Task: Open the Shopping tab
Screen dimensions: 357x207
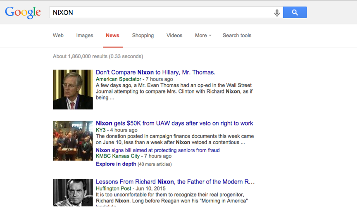Action: pos(143,36)
